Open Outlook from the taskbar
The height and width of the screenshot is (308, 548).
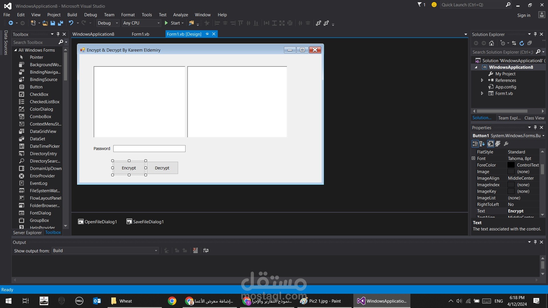point(97,301)
